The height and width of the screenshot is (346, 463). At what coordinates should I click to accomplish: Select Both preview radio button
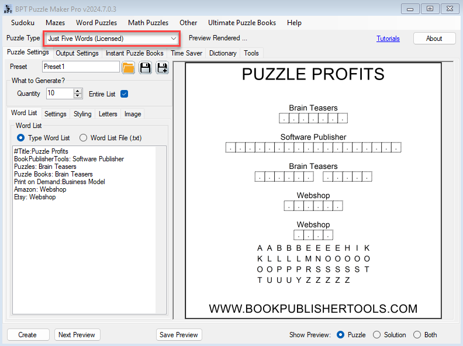417,335
